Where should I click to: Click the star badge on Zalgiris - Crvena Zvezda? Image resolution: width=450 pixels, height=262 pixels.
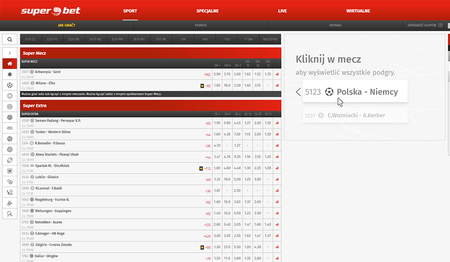pos(202,247)
